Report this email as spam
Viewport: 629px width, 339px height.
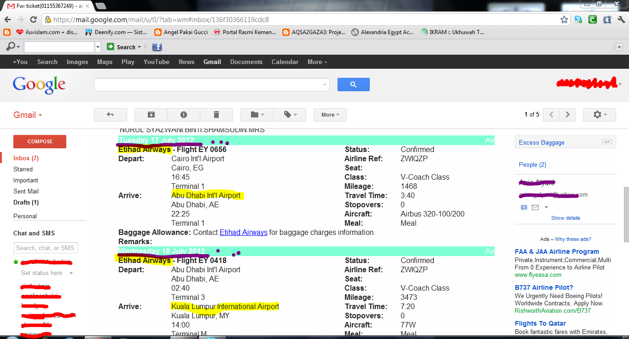[183, 115]
